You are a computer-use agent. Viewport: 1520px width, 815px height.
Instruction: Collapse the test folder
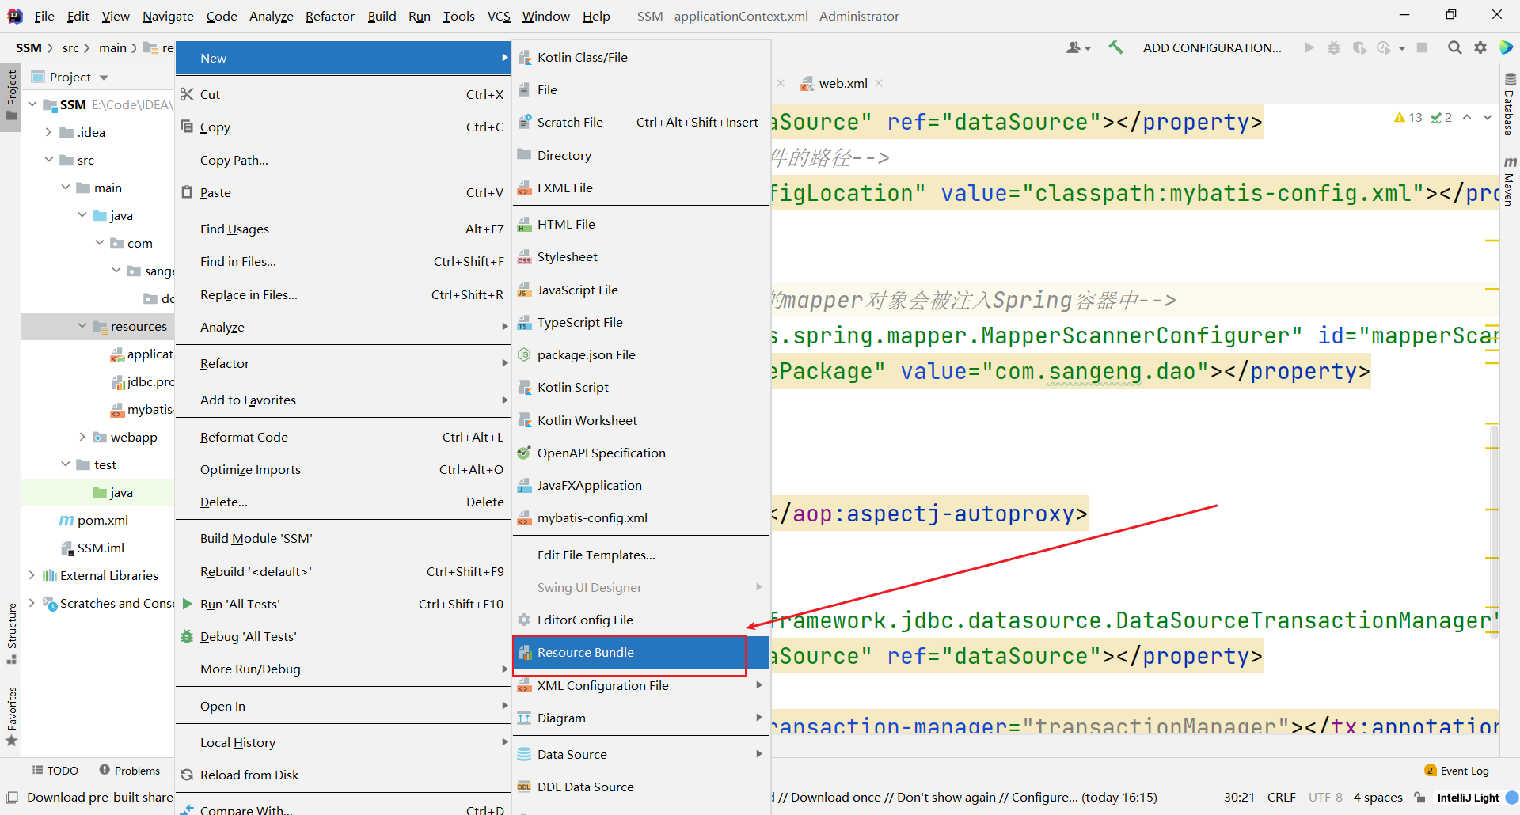point(66,464)
